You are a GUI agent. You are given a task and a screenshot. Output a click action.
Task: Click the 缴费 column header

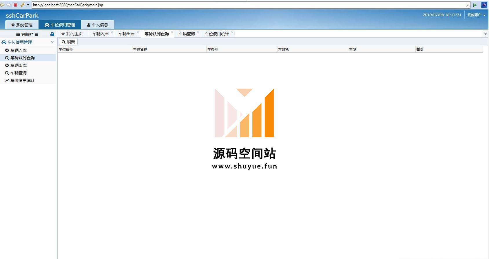tap(449, 49)
